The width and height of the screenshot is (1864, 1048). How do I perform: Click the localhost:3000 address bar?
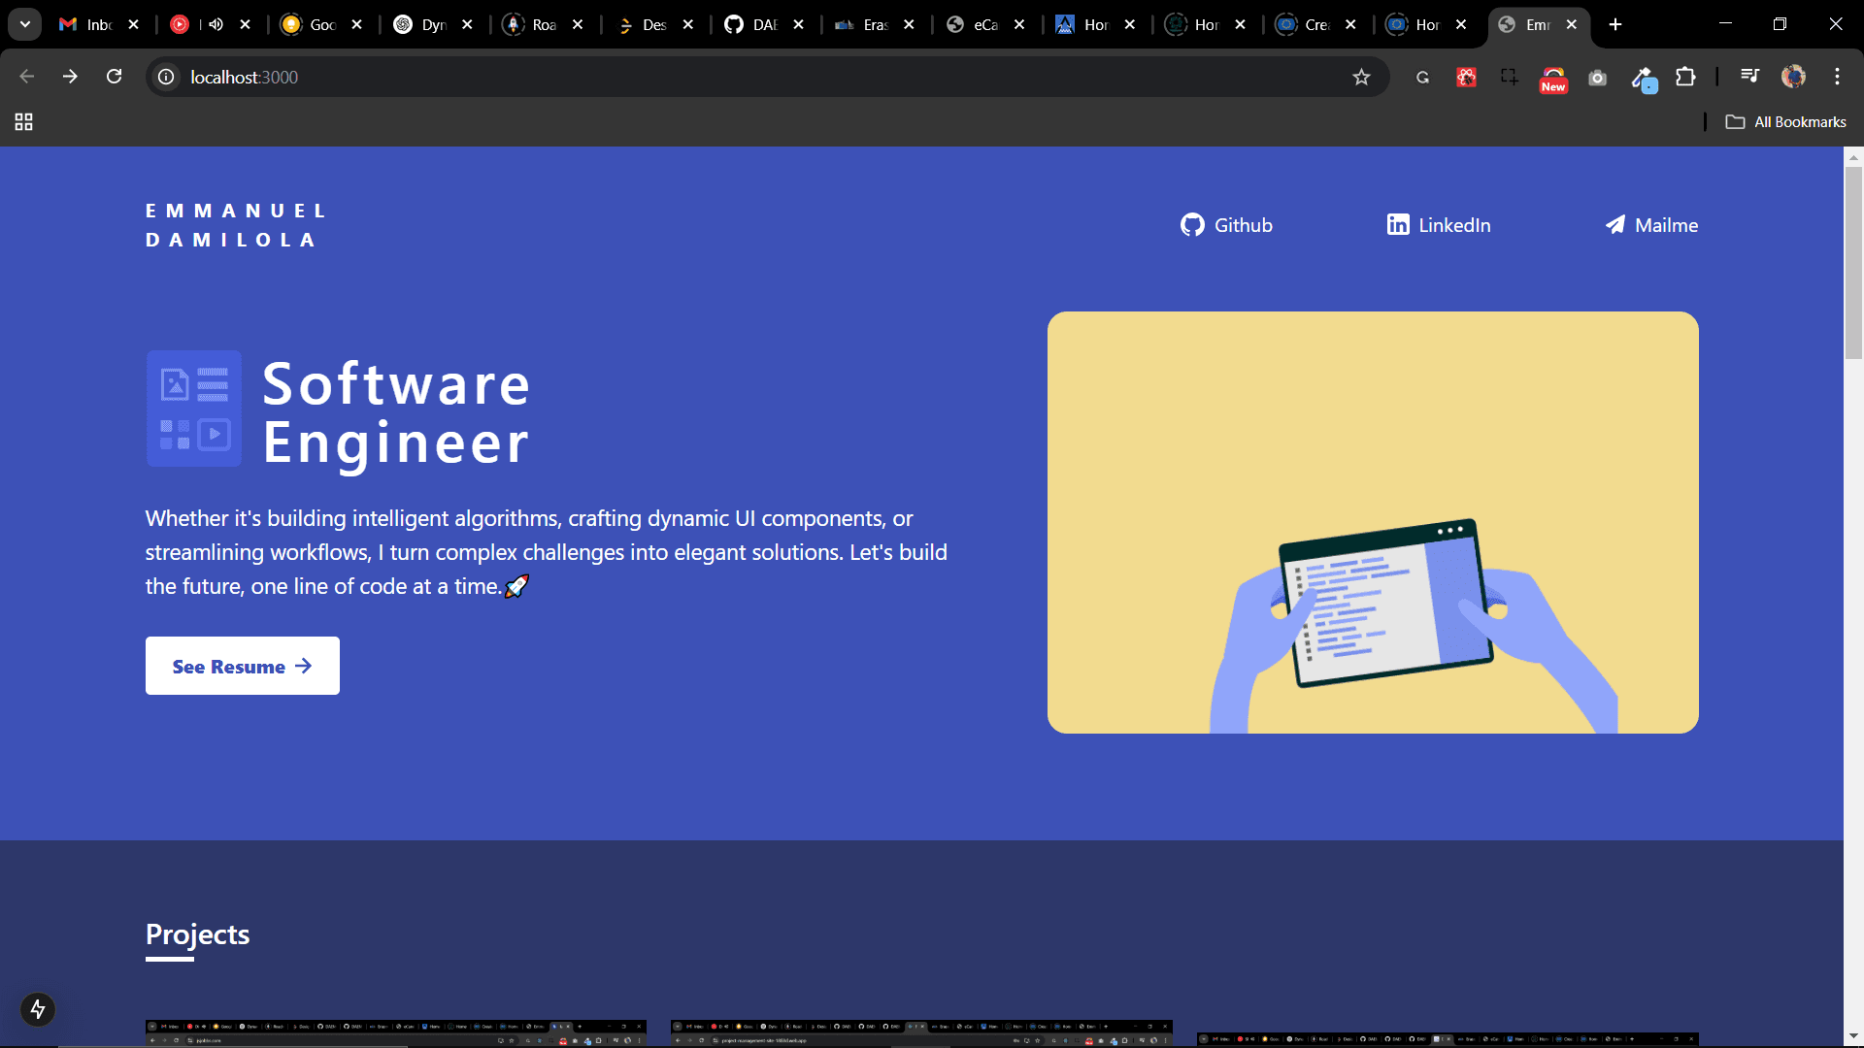(680, 77)
